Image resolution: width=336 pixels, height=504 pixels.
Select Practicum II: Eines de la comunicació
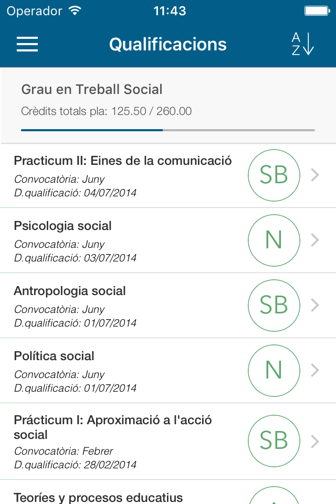click(x=123, y=161)
